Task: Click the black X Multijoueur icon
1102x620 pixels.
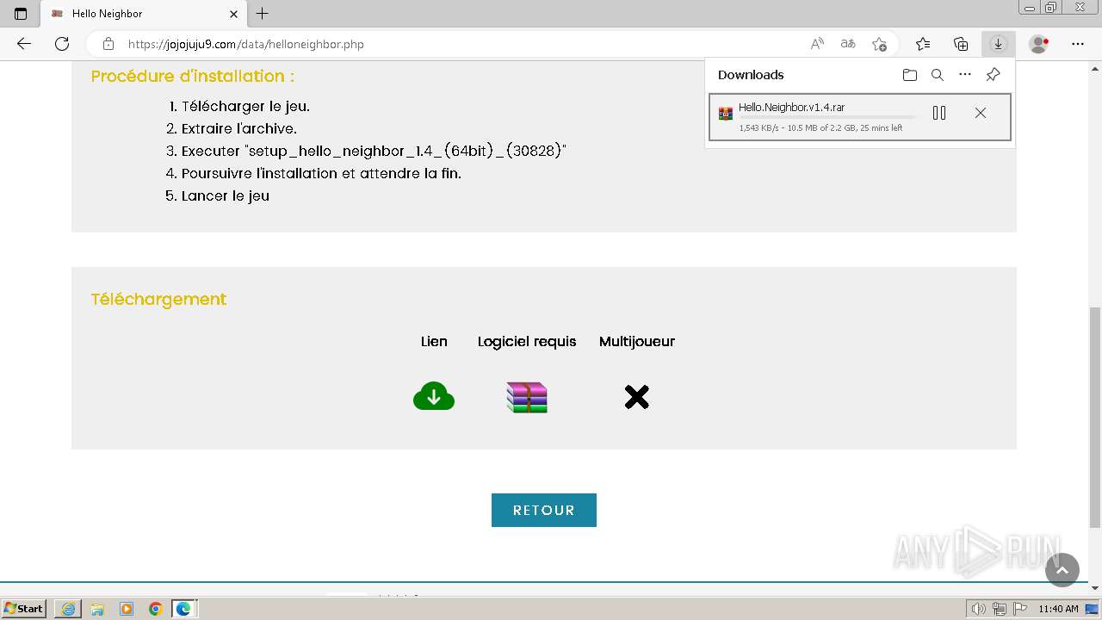Action: pyautogui.click(x=636, y=397)
